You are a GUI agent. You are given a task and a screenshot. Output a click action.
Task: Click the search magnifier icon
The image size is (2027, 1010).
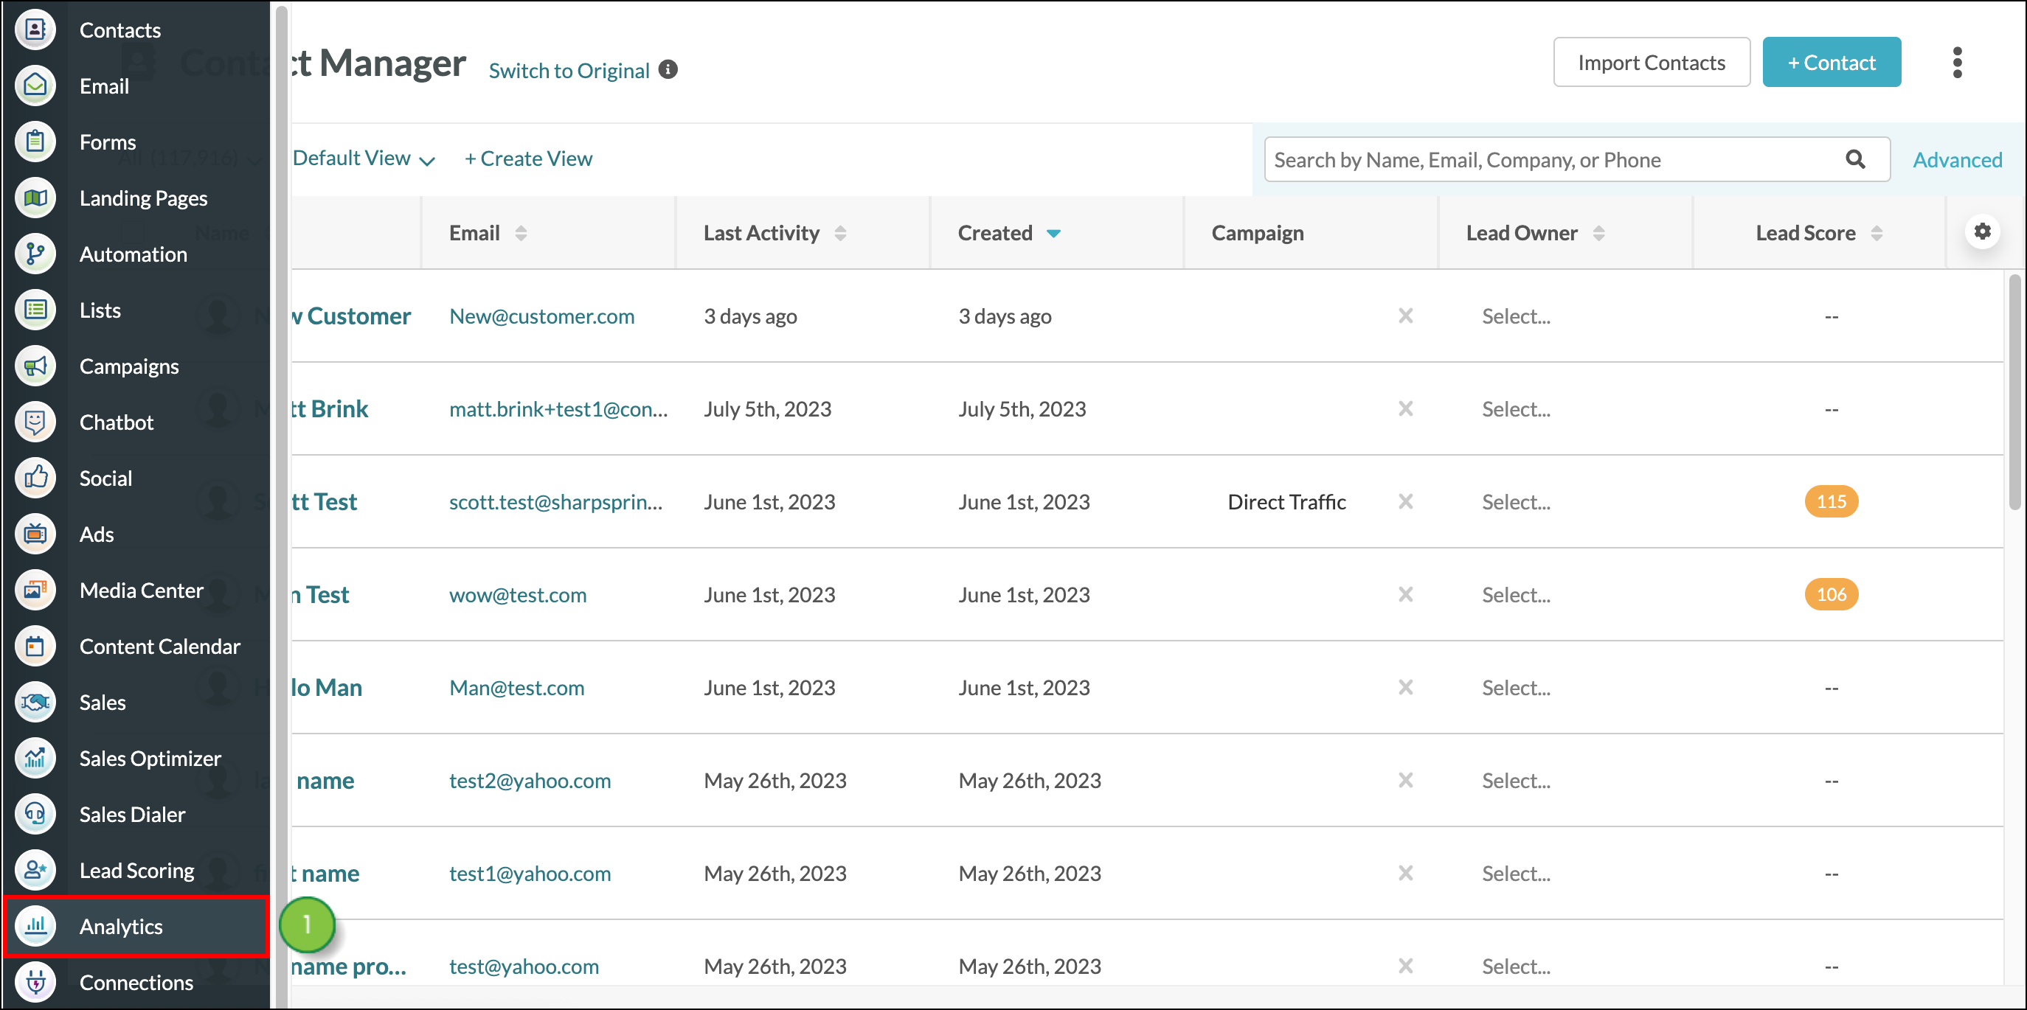pyautogui.click(x=1854, y=160)
